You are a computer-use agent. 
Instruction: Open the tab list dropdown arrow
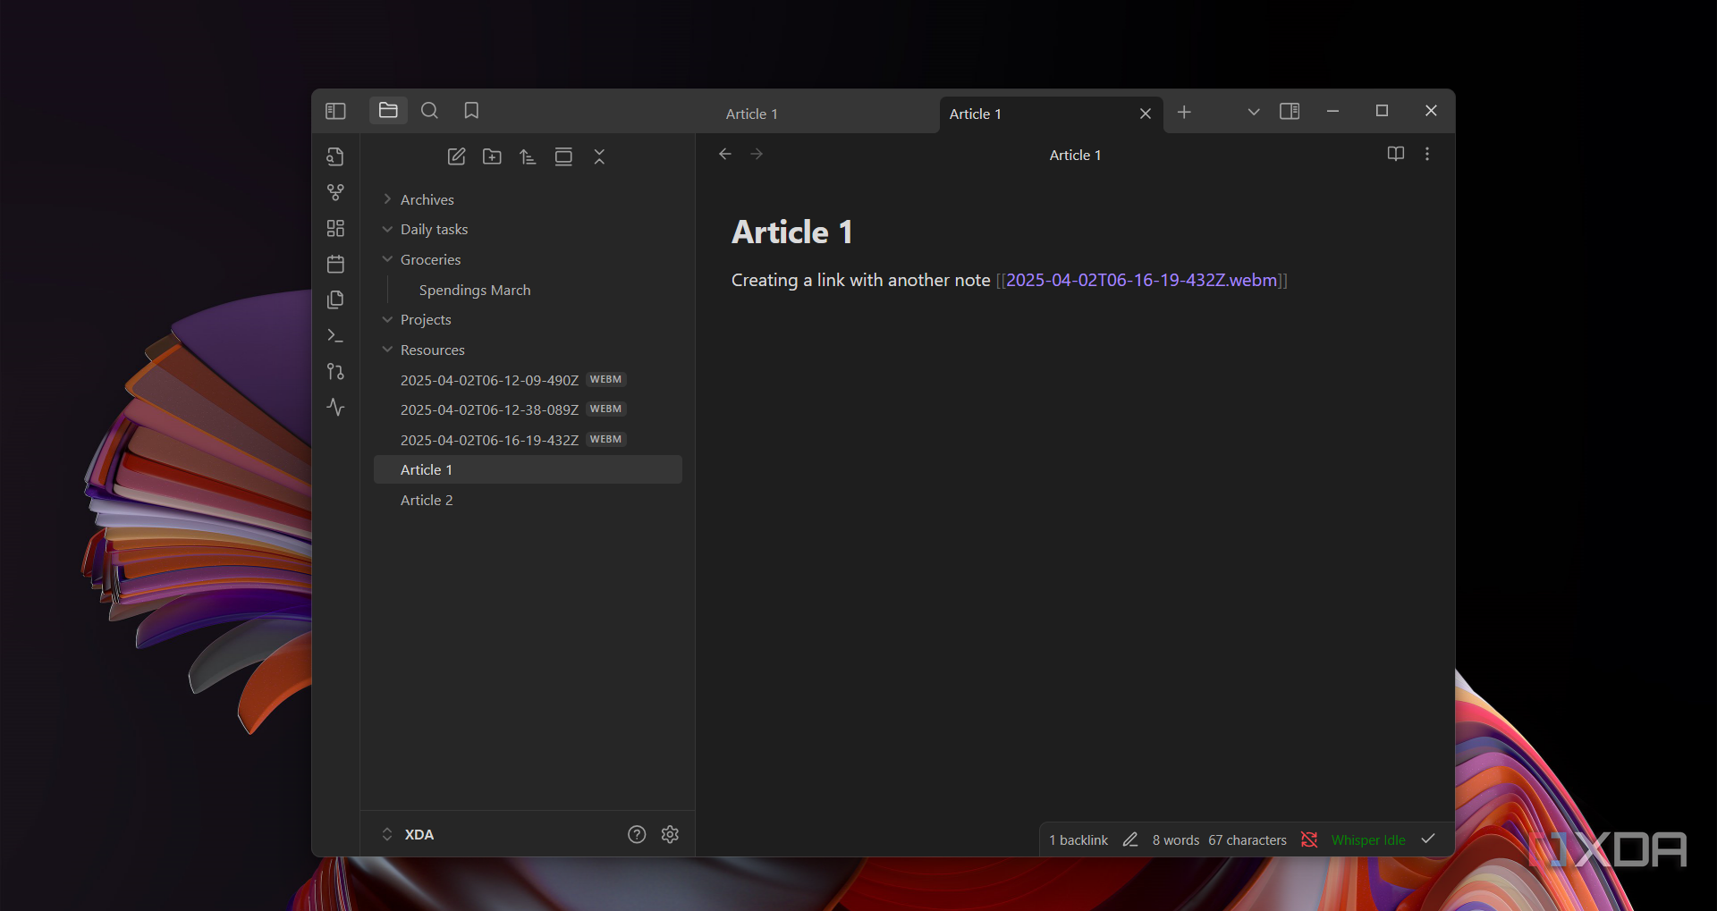pyautogui.click(x=1254, y=112)
